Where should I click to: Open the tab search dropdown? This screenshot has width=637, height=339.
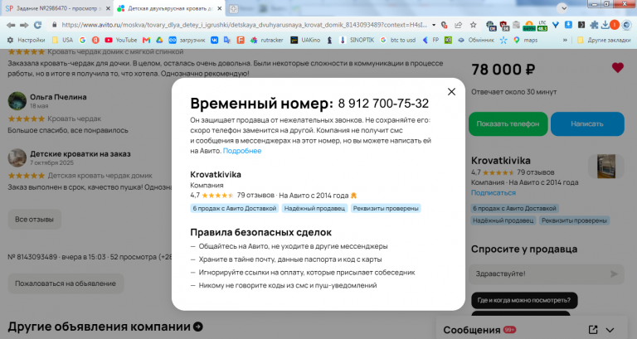(562, 7)
